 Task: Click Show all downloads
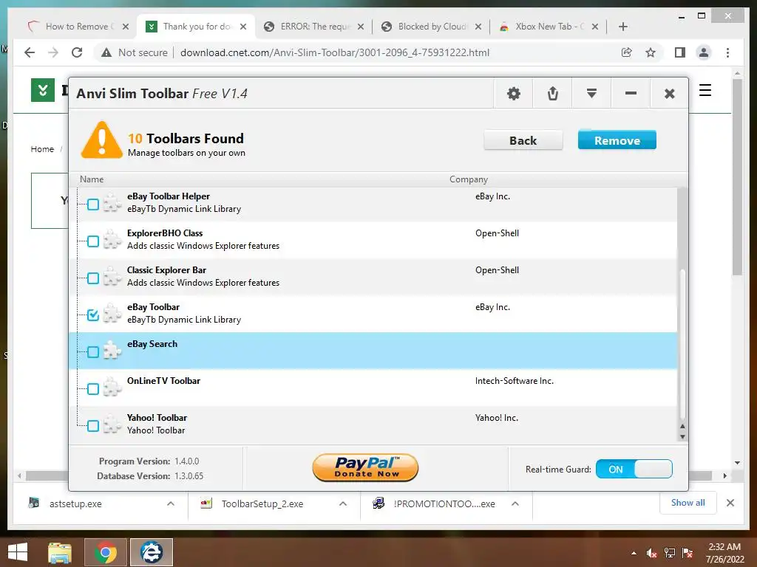tap(688, 503)
